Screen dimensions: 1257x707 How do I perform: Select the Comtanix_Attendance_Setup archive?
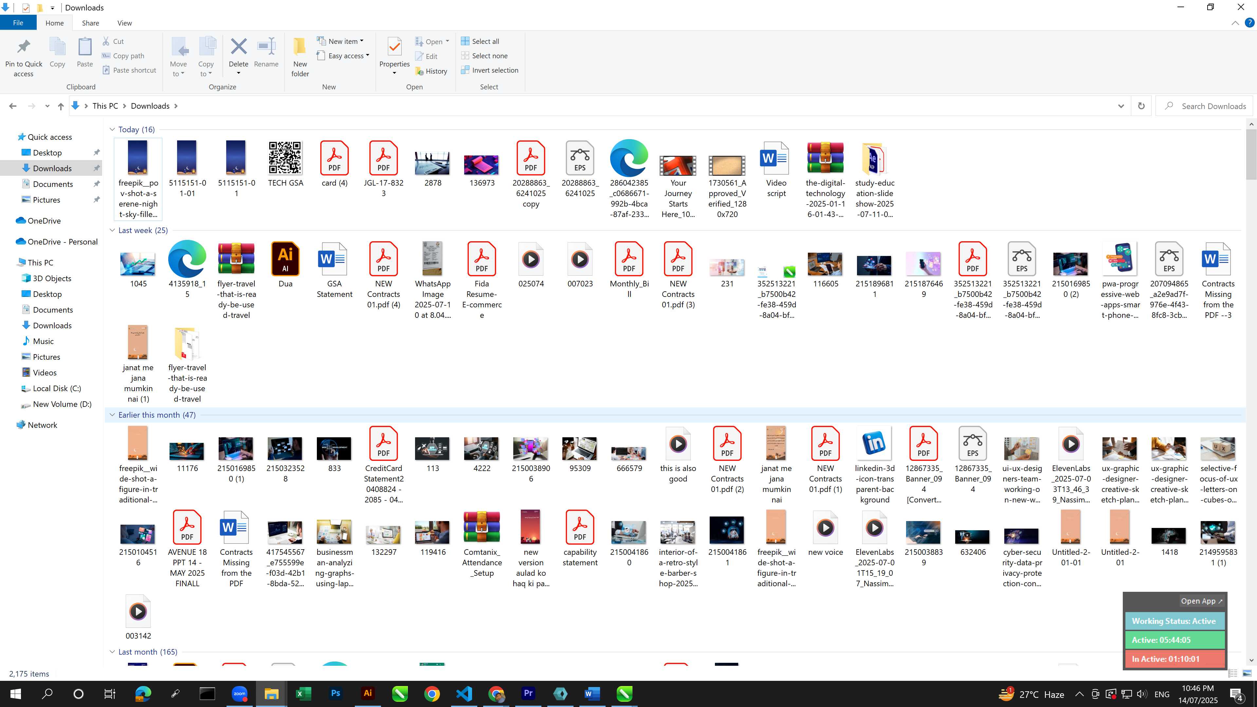click(482, 544)
